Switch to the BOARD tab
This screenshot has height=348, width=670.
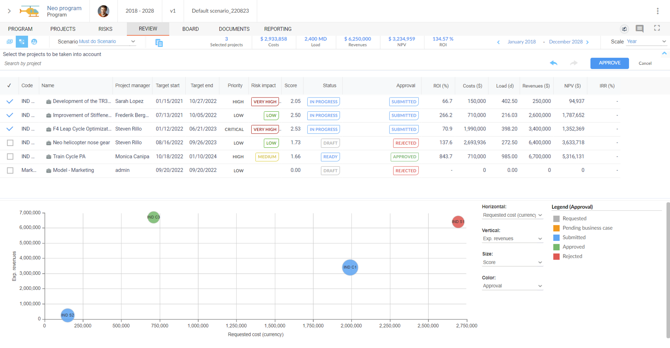pyautogui.click(x=191, y=29)
